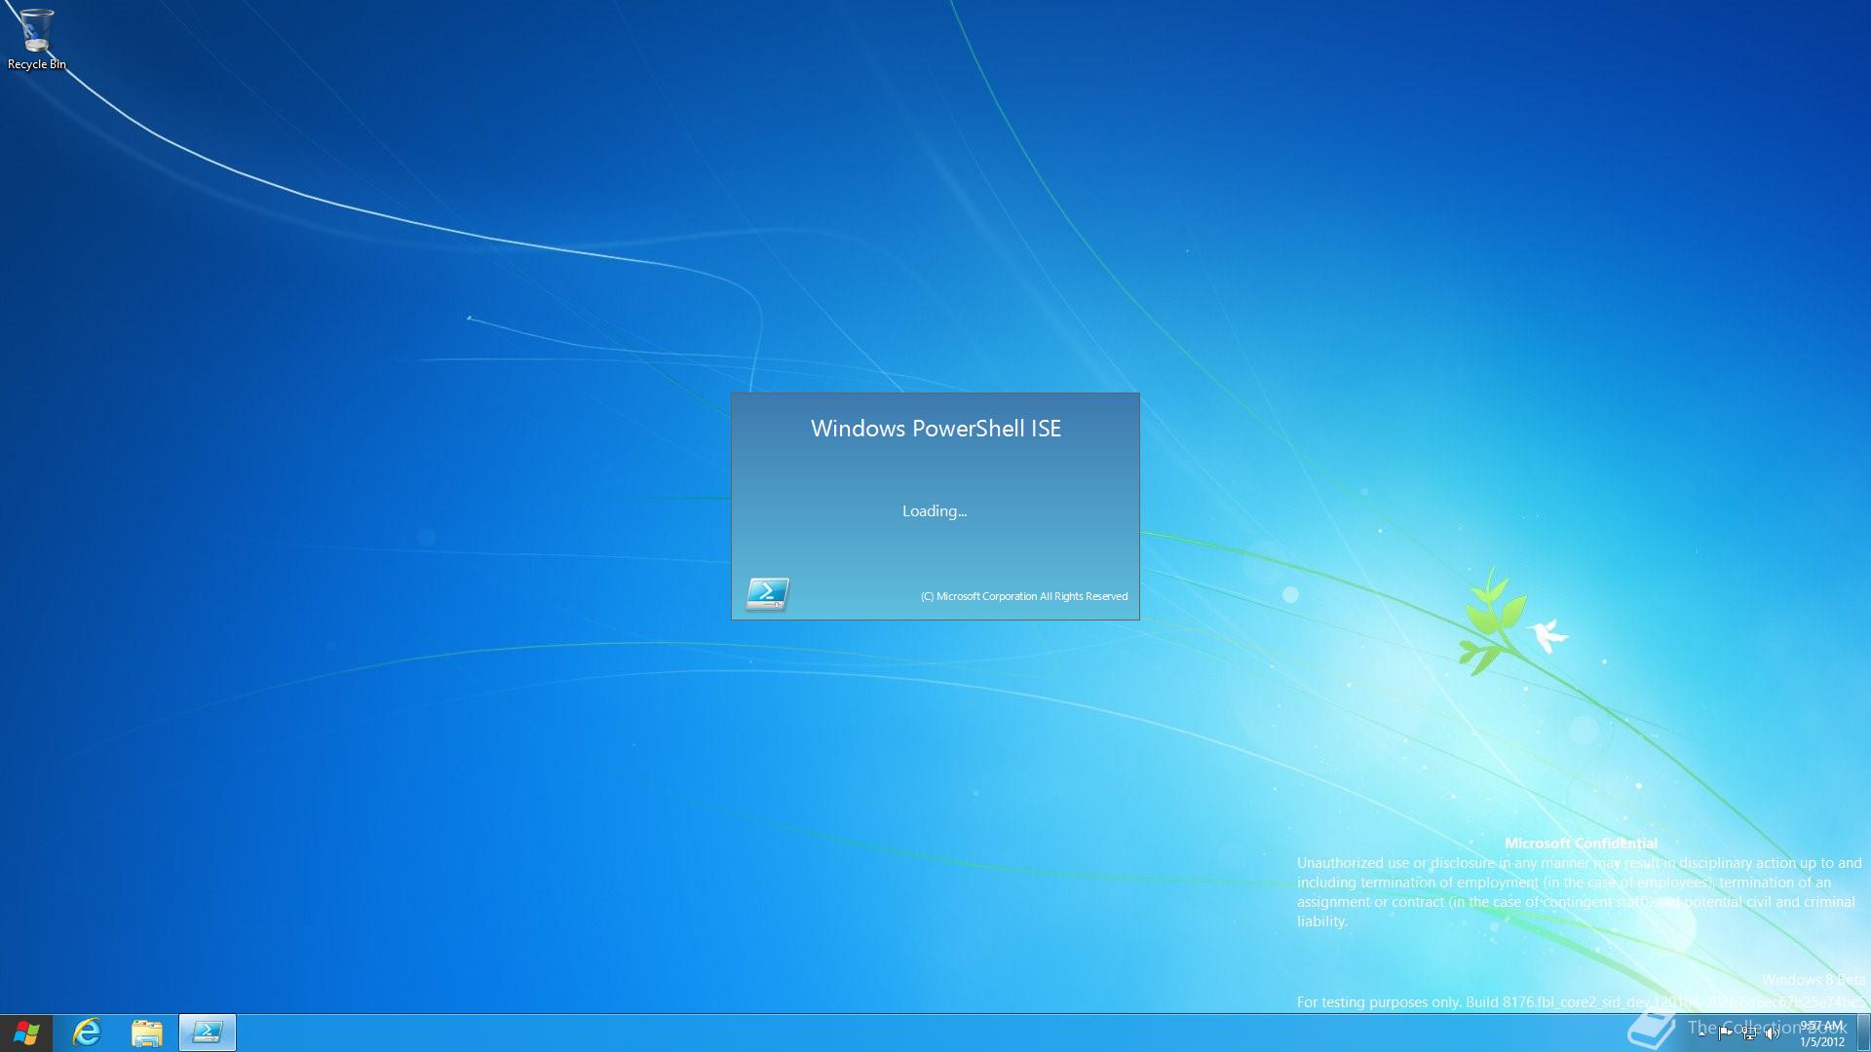
Task: Click the volume speaker tray icon
Action: (x=1772, y=1033)
